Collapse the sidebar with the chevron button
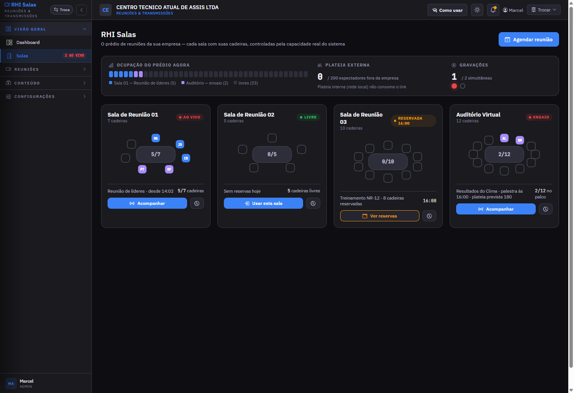This screenshot has width=574, height=393. [82, 10]
